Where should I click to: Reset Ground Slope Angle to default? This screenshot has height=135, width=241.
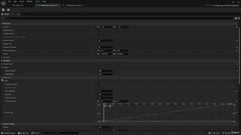coord(237,51)
